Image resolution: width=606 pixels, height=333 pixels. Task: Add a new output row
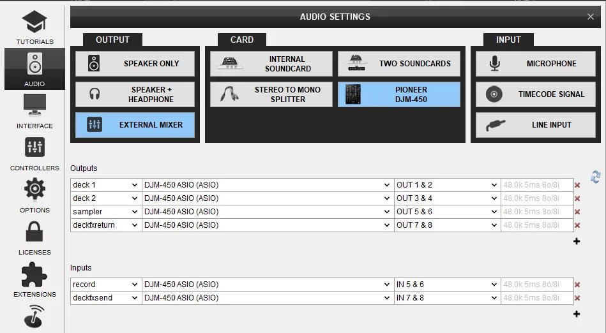tap(577, 241)
